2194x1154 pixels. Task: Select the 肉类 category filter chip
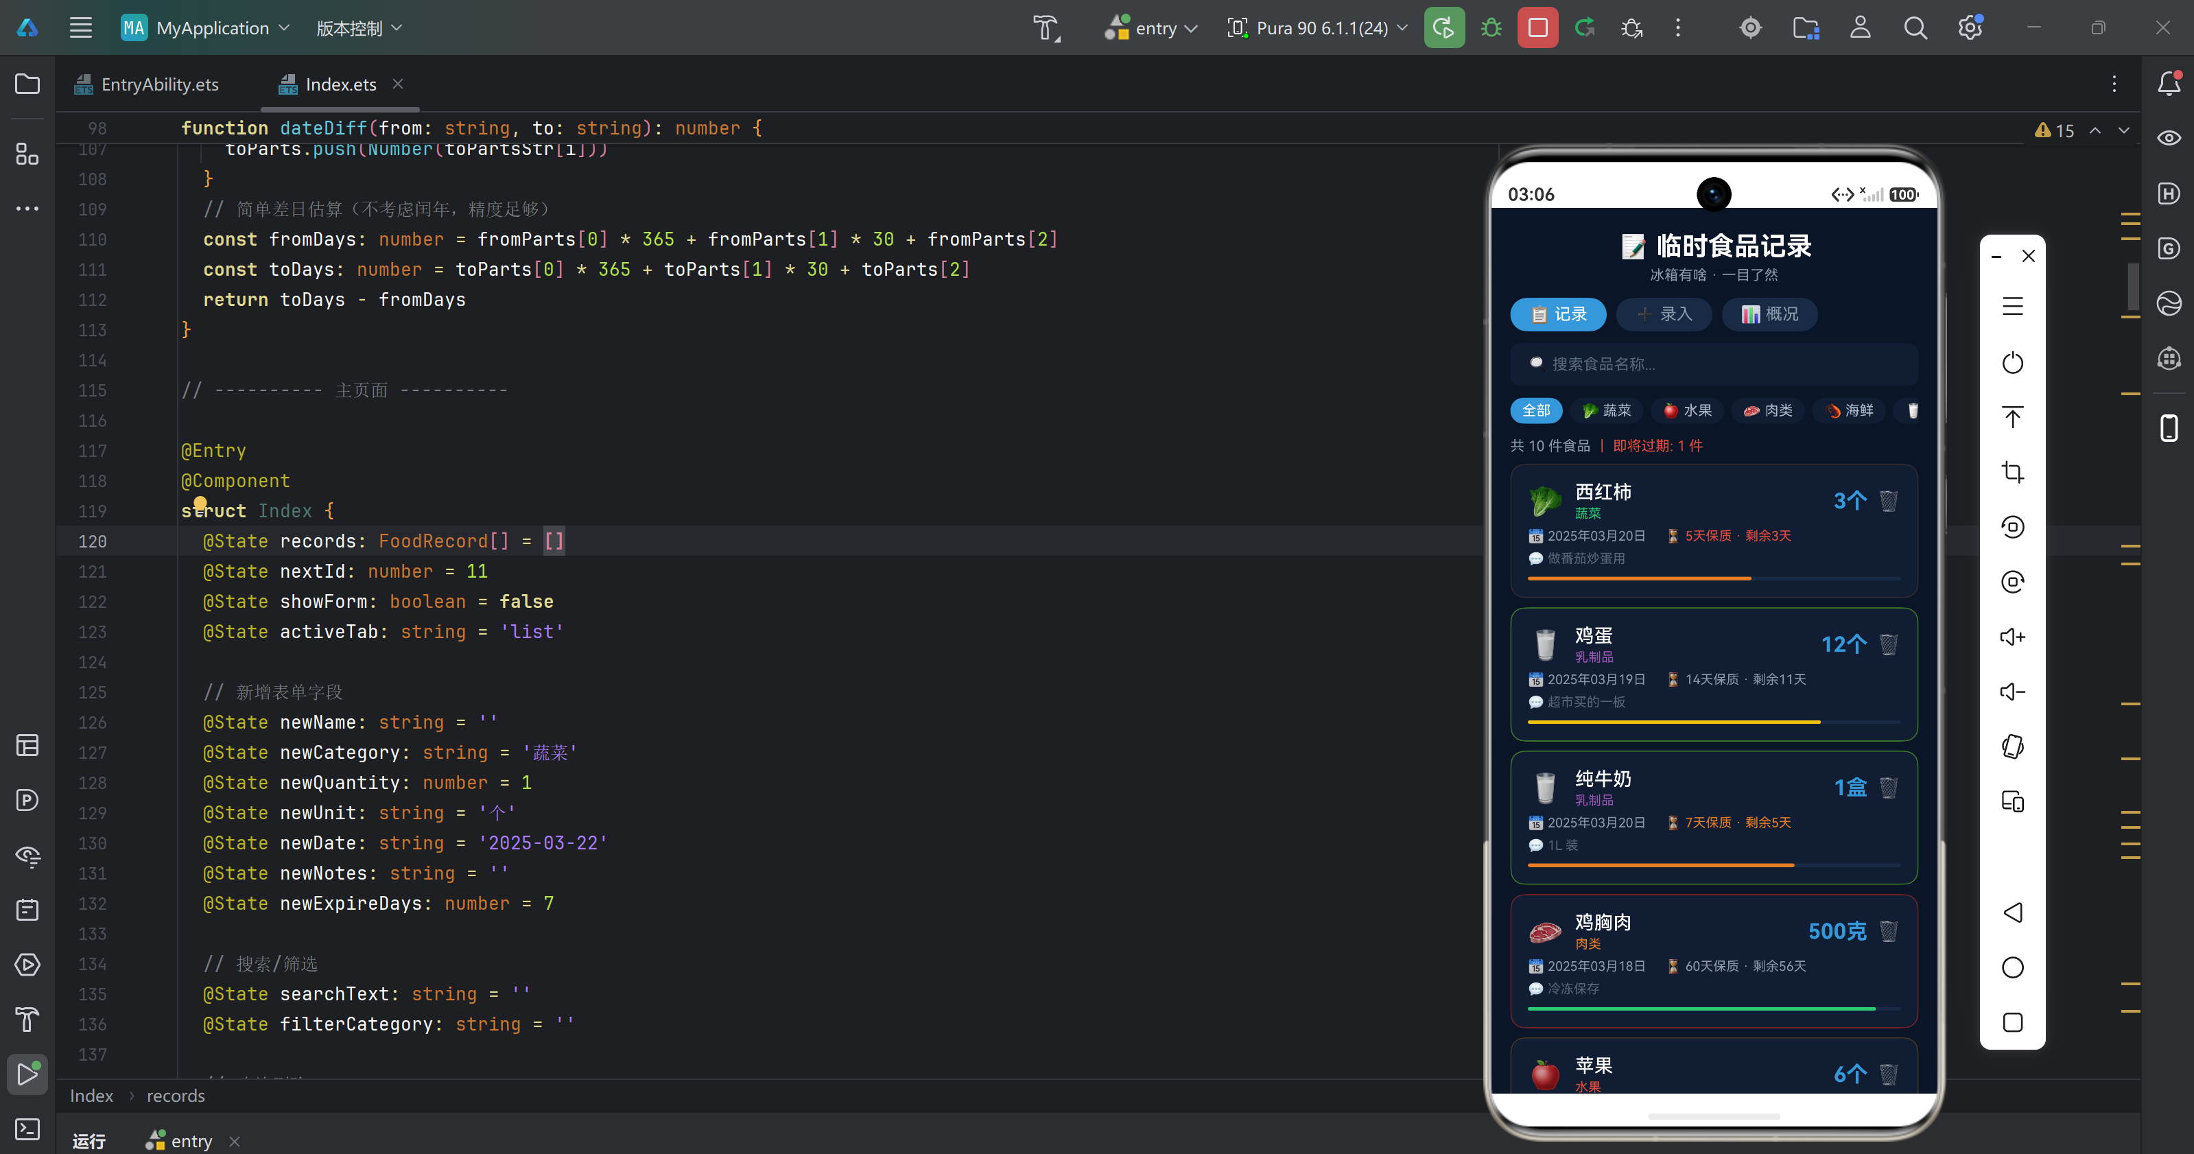(x=1767, y=410)
